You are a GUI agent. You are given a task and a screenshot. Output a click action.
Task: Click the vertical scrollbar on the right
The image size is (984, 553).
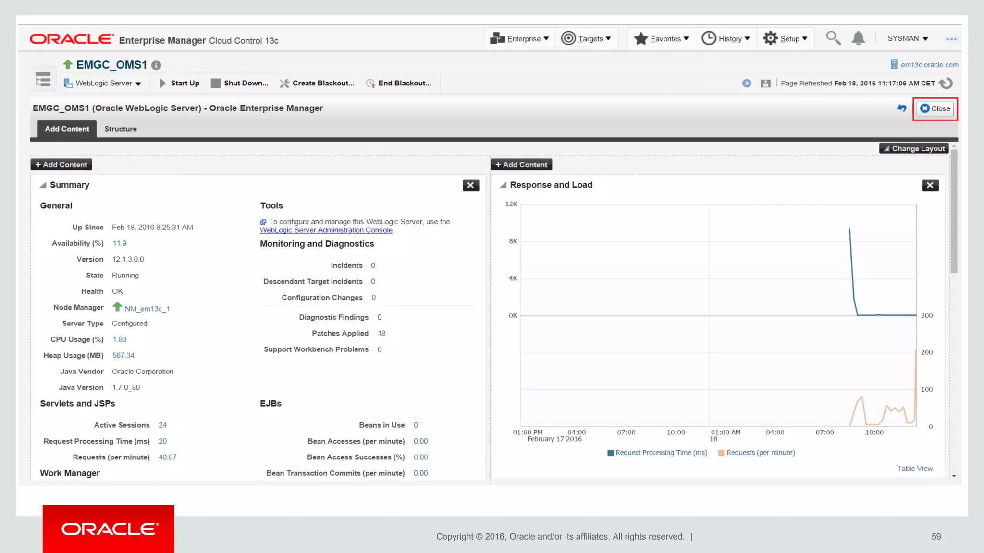tap(954, 211)
